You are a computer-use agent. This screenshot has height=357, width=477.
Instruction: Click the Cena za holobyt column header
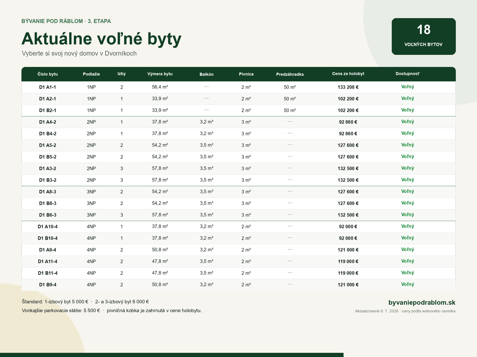pos(348,74)
